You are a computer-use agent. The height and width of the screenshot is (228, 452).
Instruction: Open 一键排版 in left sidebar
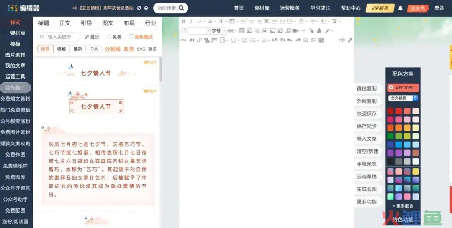15,33
